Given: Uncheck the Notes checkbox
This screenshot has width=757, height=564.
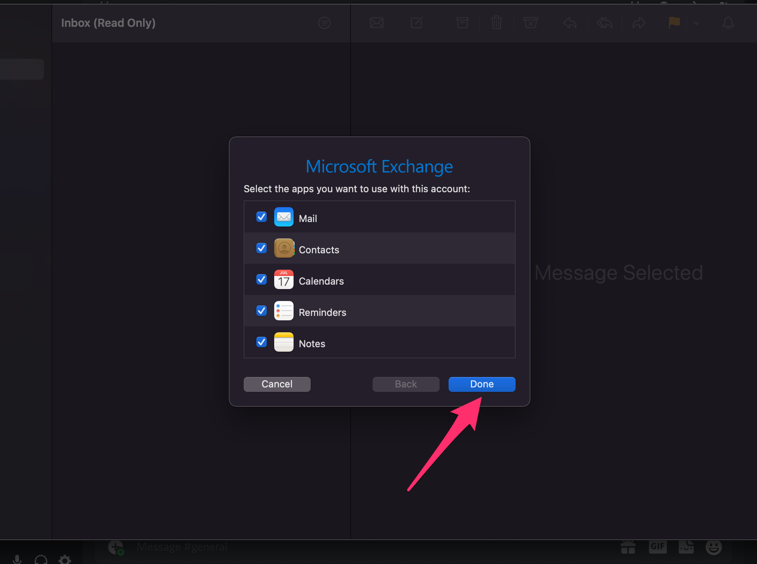Looking at the screenshot, I should click(262, 342).
